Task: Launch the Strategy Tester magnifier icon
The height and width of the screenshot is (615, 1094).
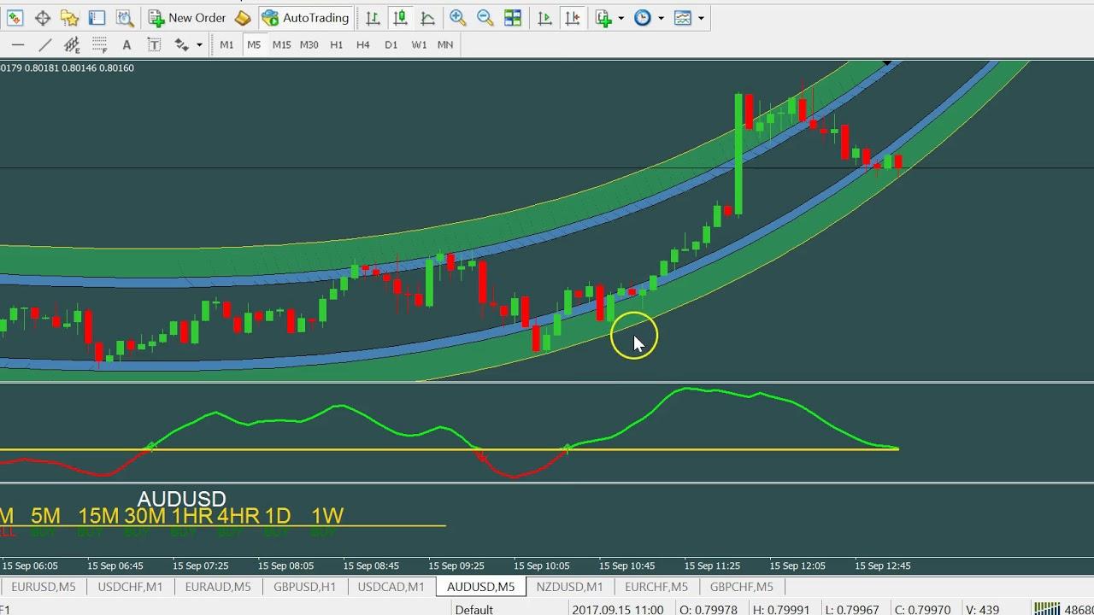Action: 125,17
